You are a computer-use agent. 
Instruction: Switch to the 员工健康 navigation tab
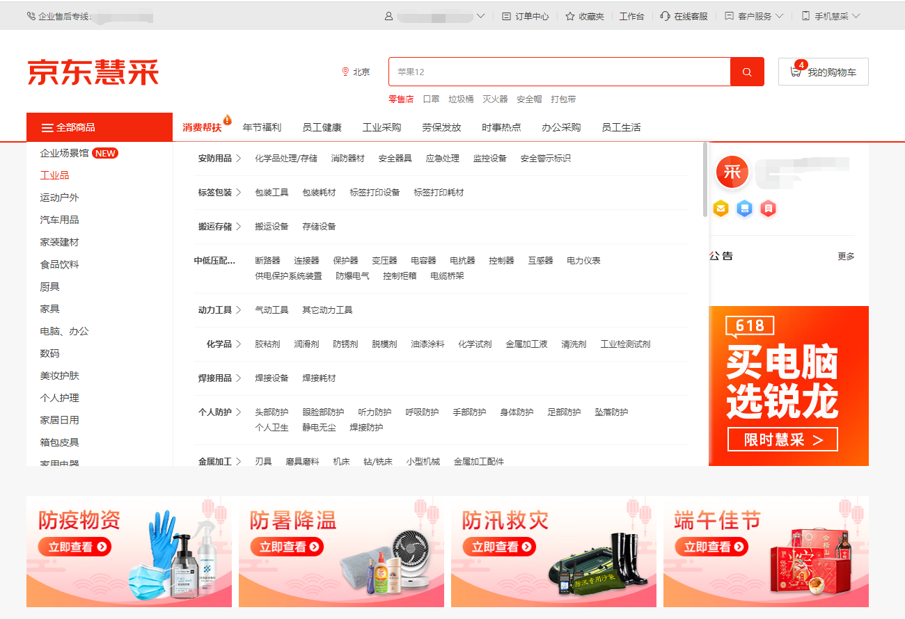coord(322,127)
